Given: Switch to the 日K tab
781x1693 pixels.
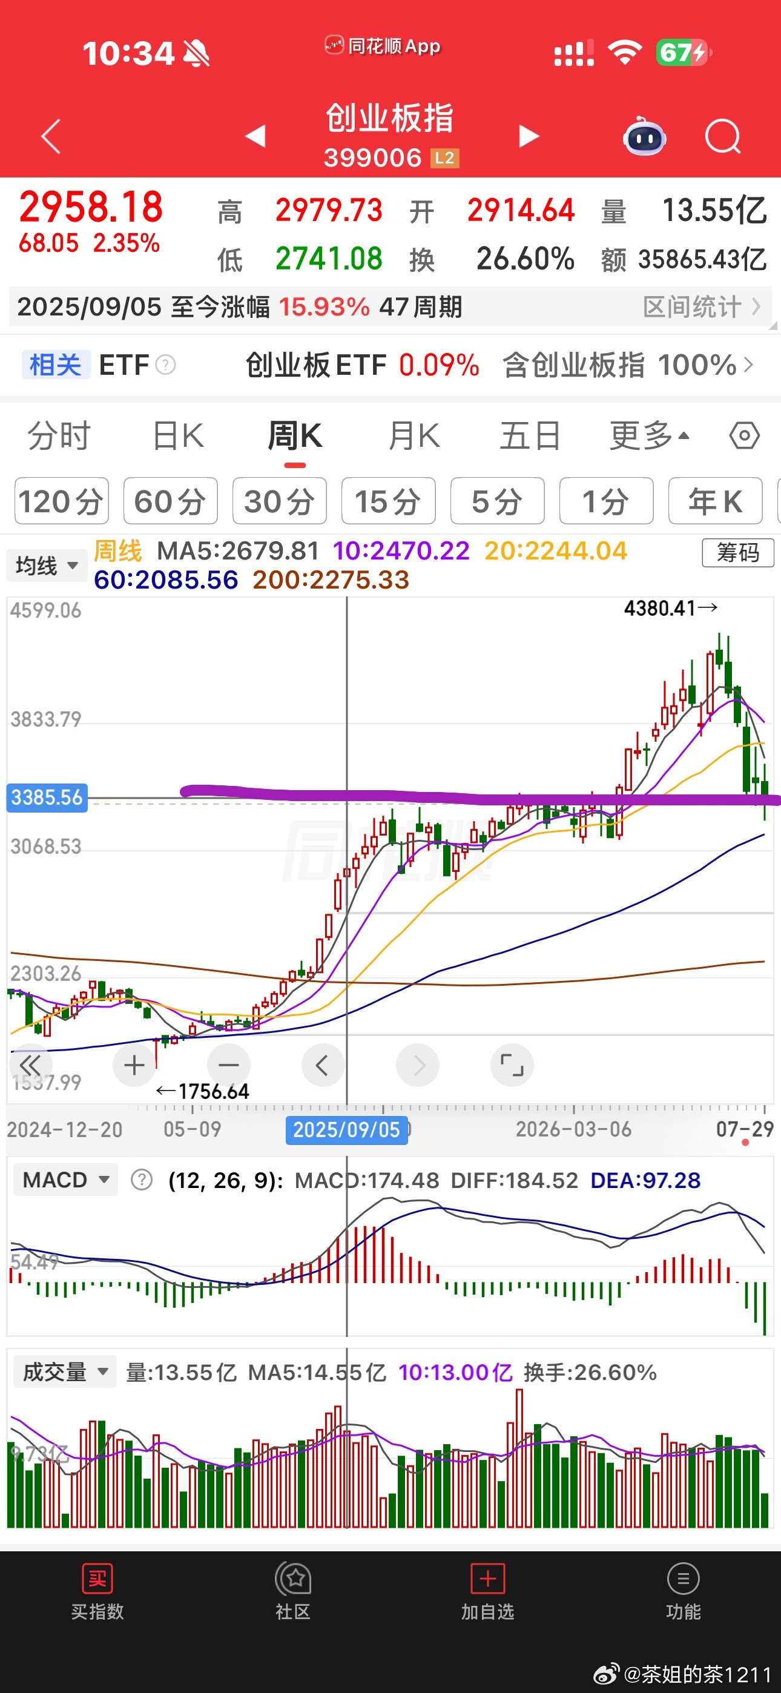Looking at the screenshot, I should (178, 436).
